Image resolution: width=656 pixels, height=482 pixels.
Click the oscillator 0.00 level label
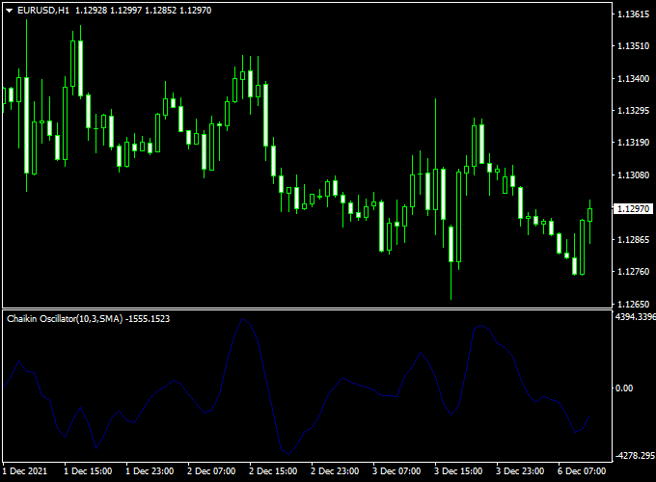(x=624, y=388)
